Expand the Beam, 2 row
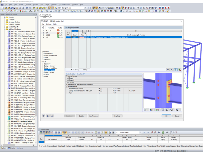Screen dimensions: 203x152 68,80
